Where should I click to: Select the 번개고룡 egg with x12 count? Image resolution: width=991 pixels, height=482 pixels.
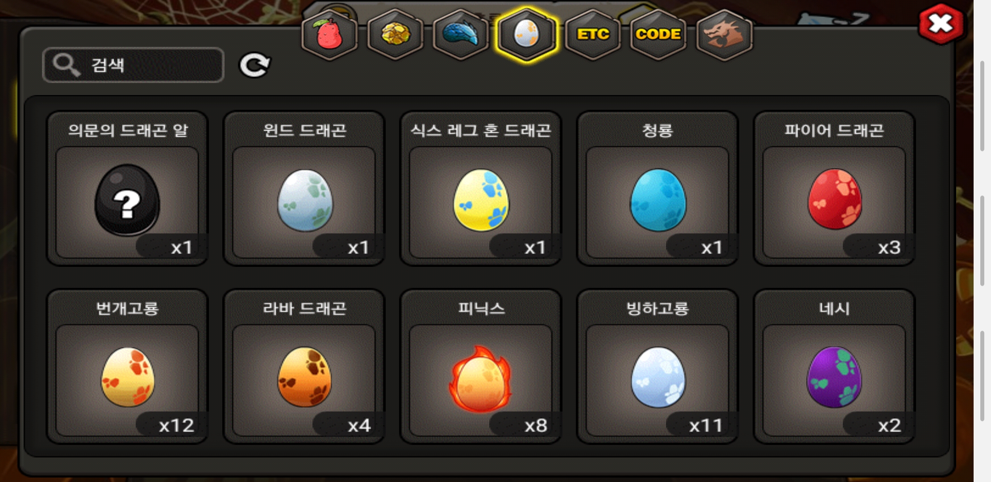pyautogui.click(x=128, y=377)
